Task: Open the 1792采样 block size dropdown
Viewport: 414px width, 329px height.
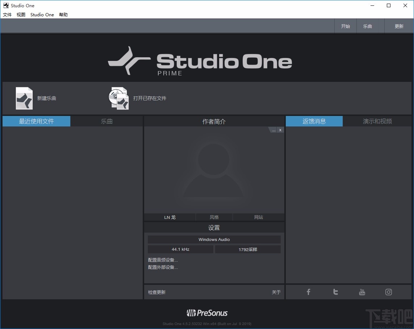Action: (x=248, y=249)
